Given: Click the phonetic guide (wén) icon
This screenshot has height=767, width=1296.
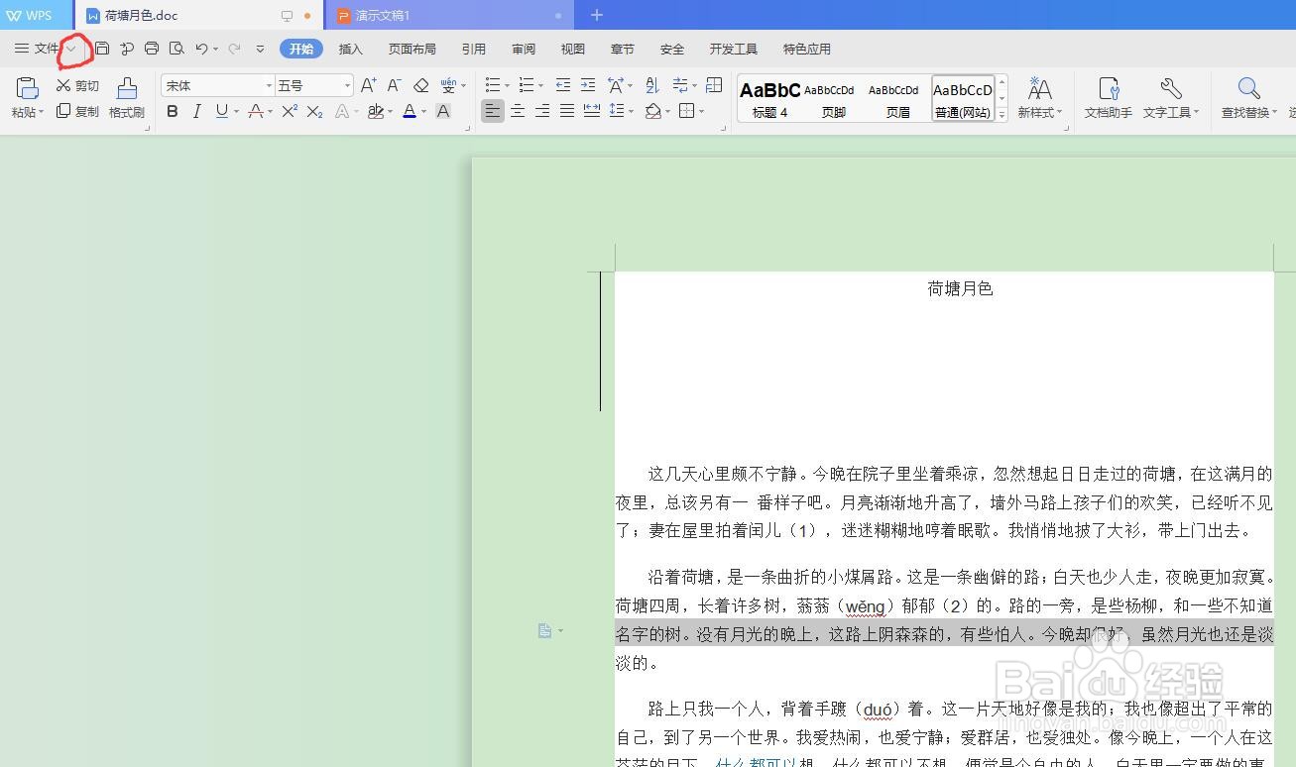Looking at the screenshot, I should coord(449,86).
